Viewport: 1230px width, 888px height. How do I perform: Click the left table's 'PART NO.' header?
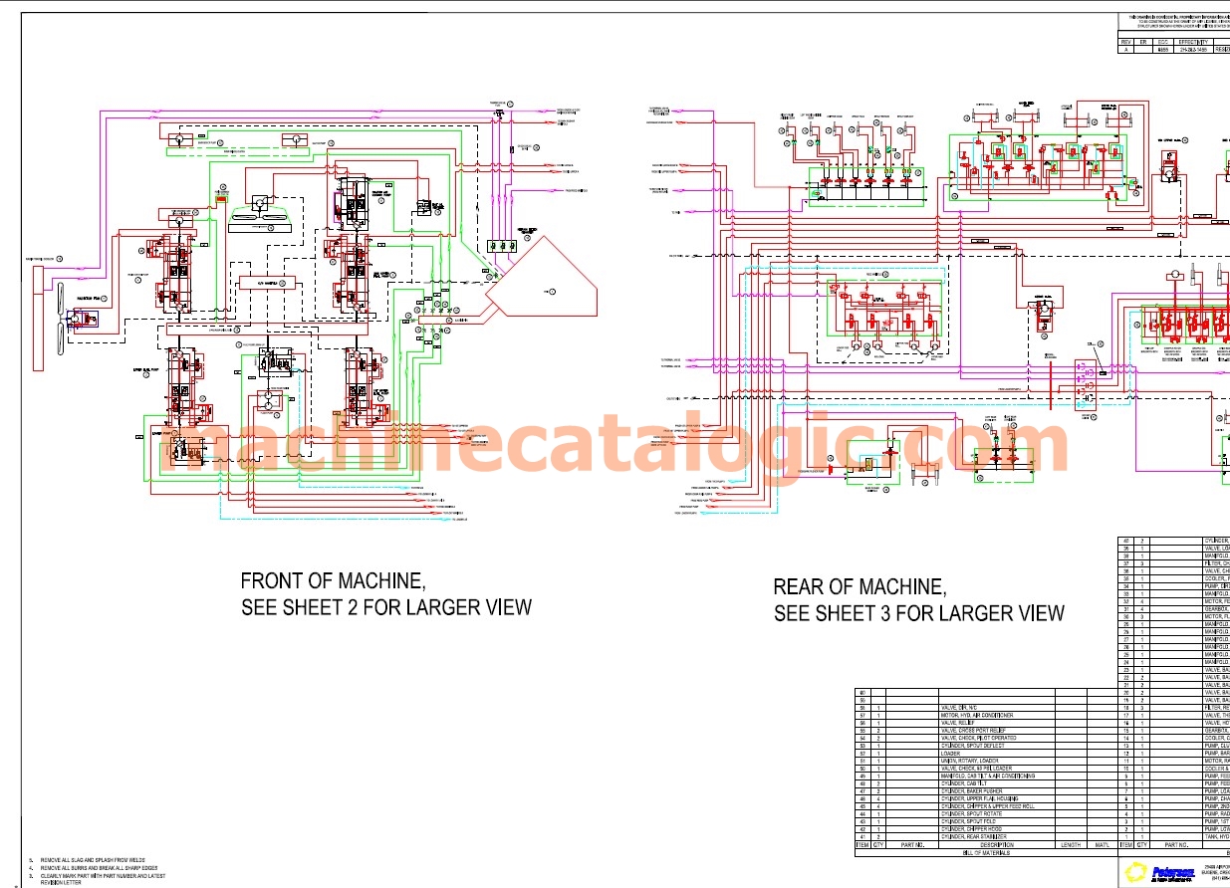[x=913, y=845]
